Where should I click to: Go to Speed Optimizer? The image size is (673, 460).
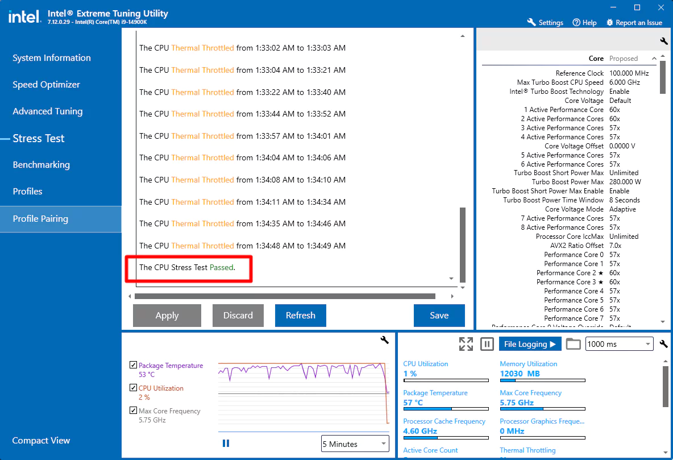[x=47, y=85]
